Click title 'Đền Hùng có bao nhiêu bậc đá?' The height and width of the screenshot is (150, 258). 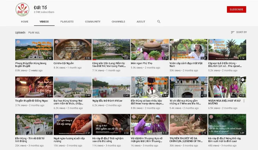tap(147, 102)
